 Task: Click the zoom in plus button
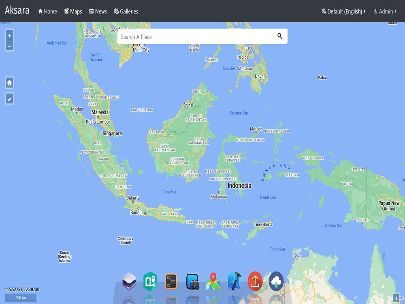pyautogui.click(x=9, y=36)
